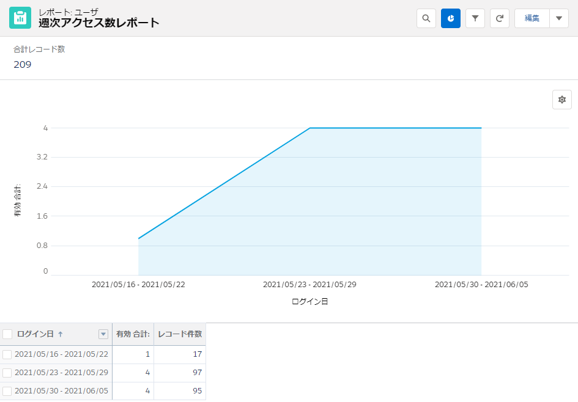Click x-axis label 2021/05/23 - 2021/05/29

click(x=309, y=285)
